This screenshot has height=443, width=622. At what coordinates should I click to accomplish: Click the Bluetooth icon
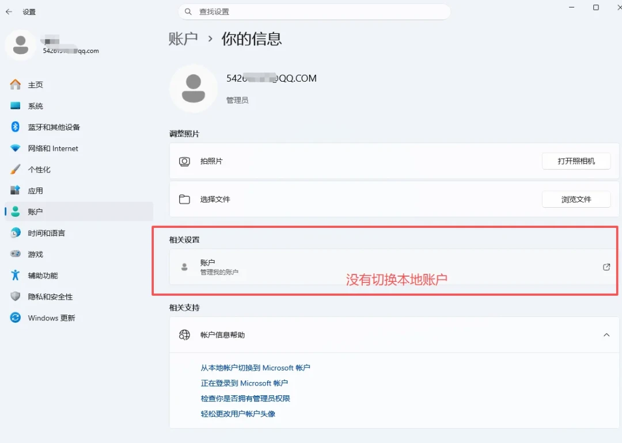click(x=16, y=127)
